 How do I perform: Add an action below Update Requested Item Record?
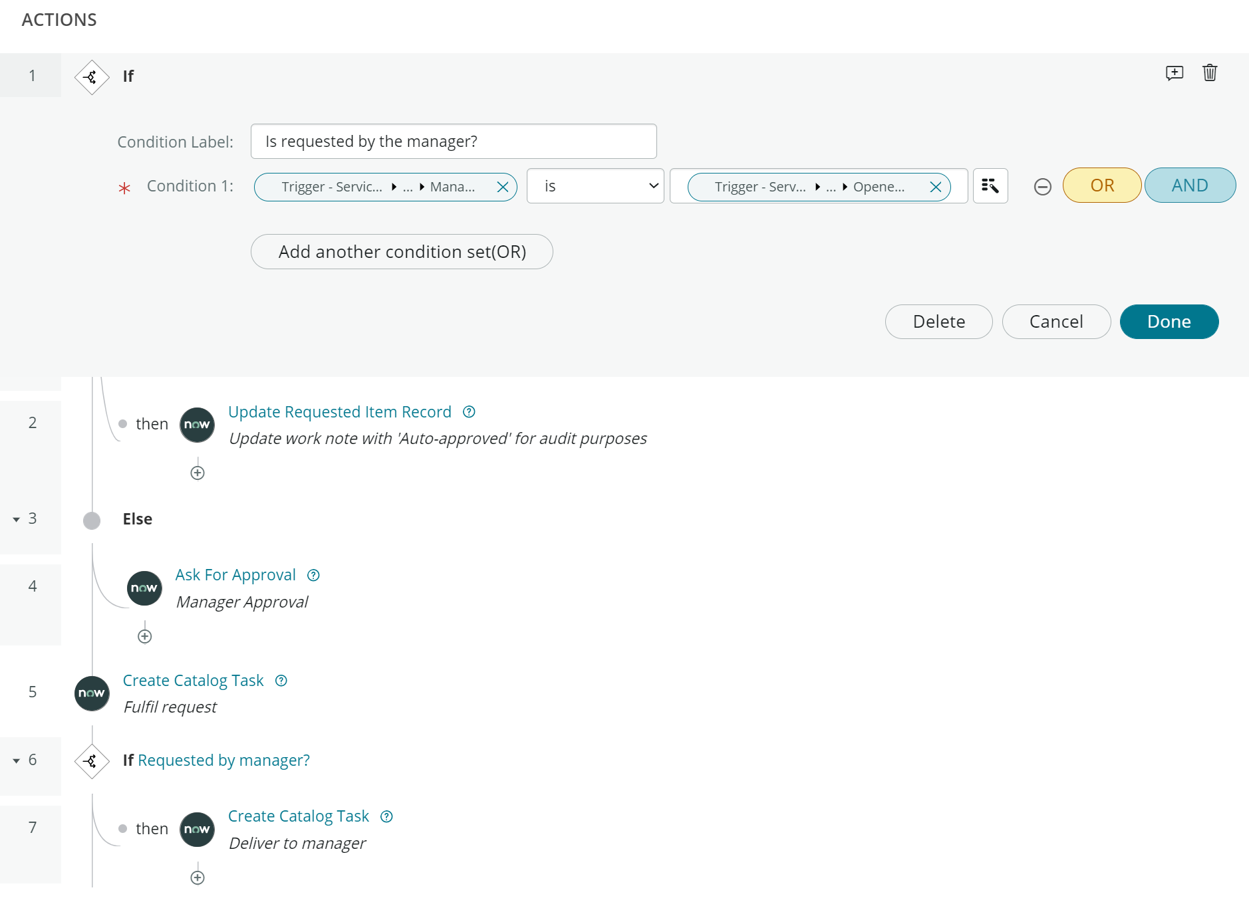pyautogui.click(x=197, y=472)
